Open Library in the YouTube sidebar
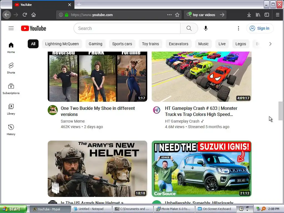Image resolution: width=284 pixels, height=213 pixels. coord(11,109)
